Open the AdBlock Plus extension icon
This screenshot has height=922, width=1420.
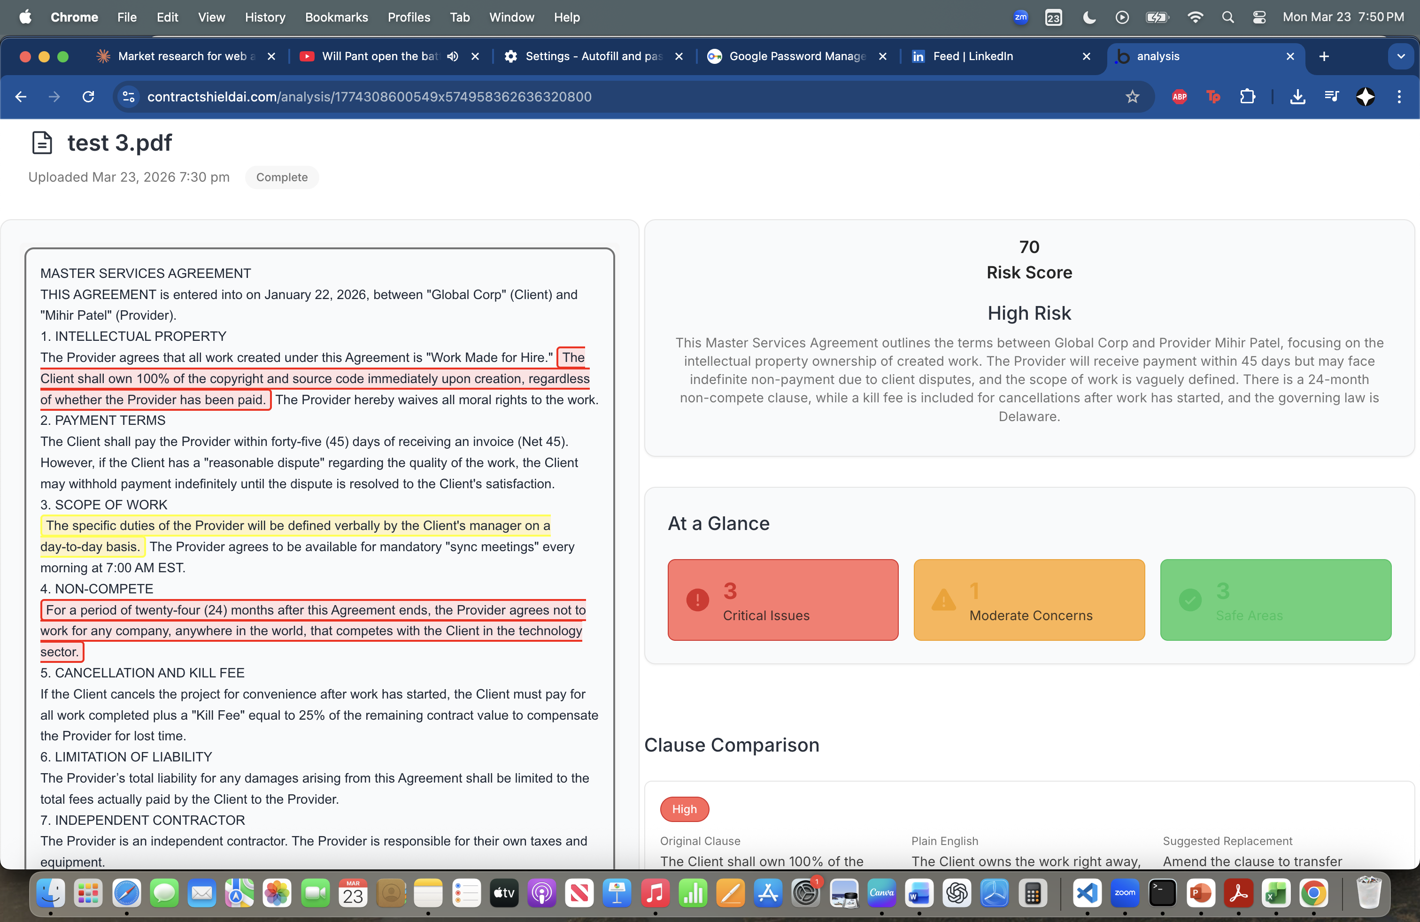[x=1179, y=97]
